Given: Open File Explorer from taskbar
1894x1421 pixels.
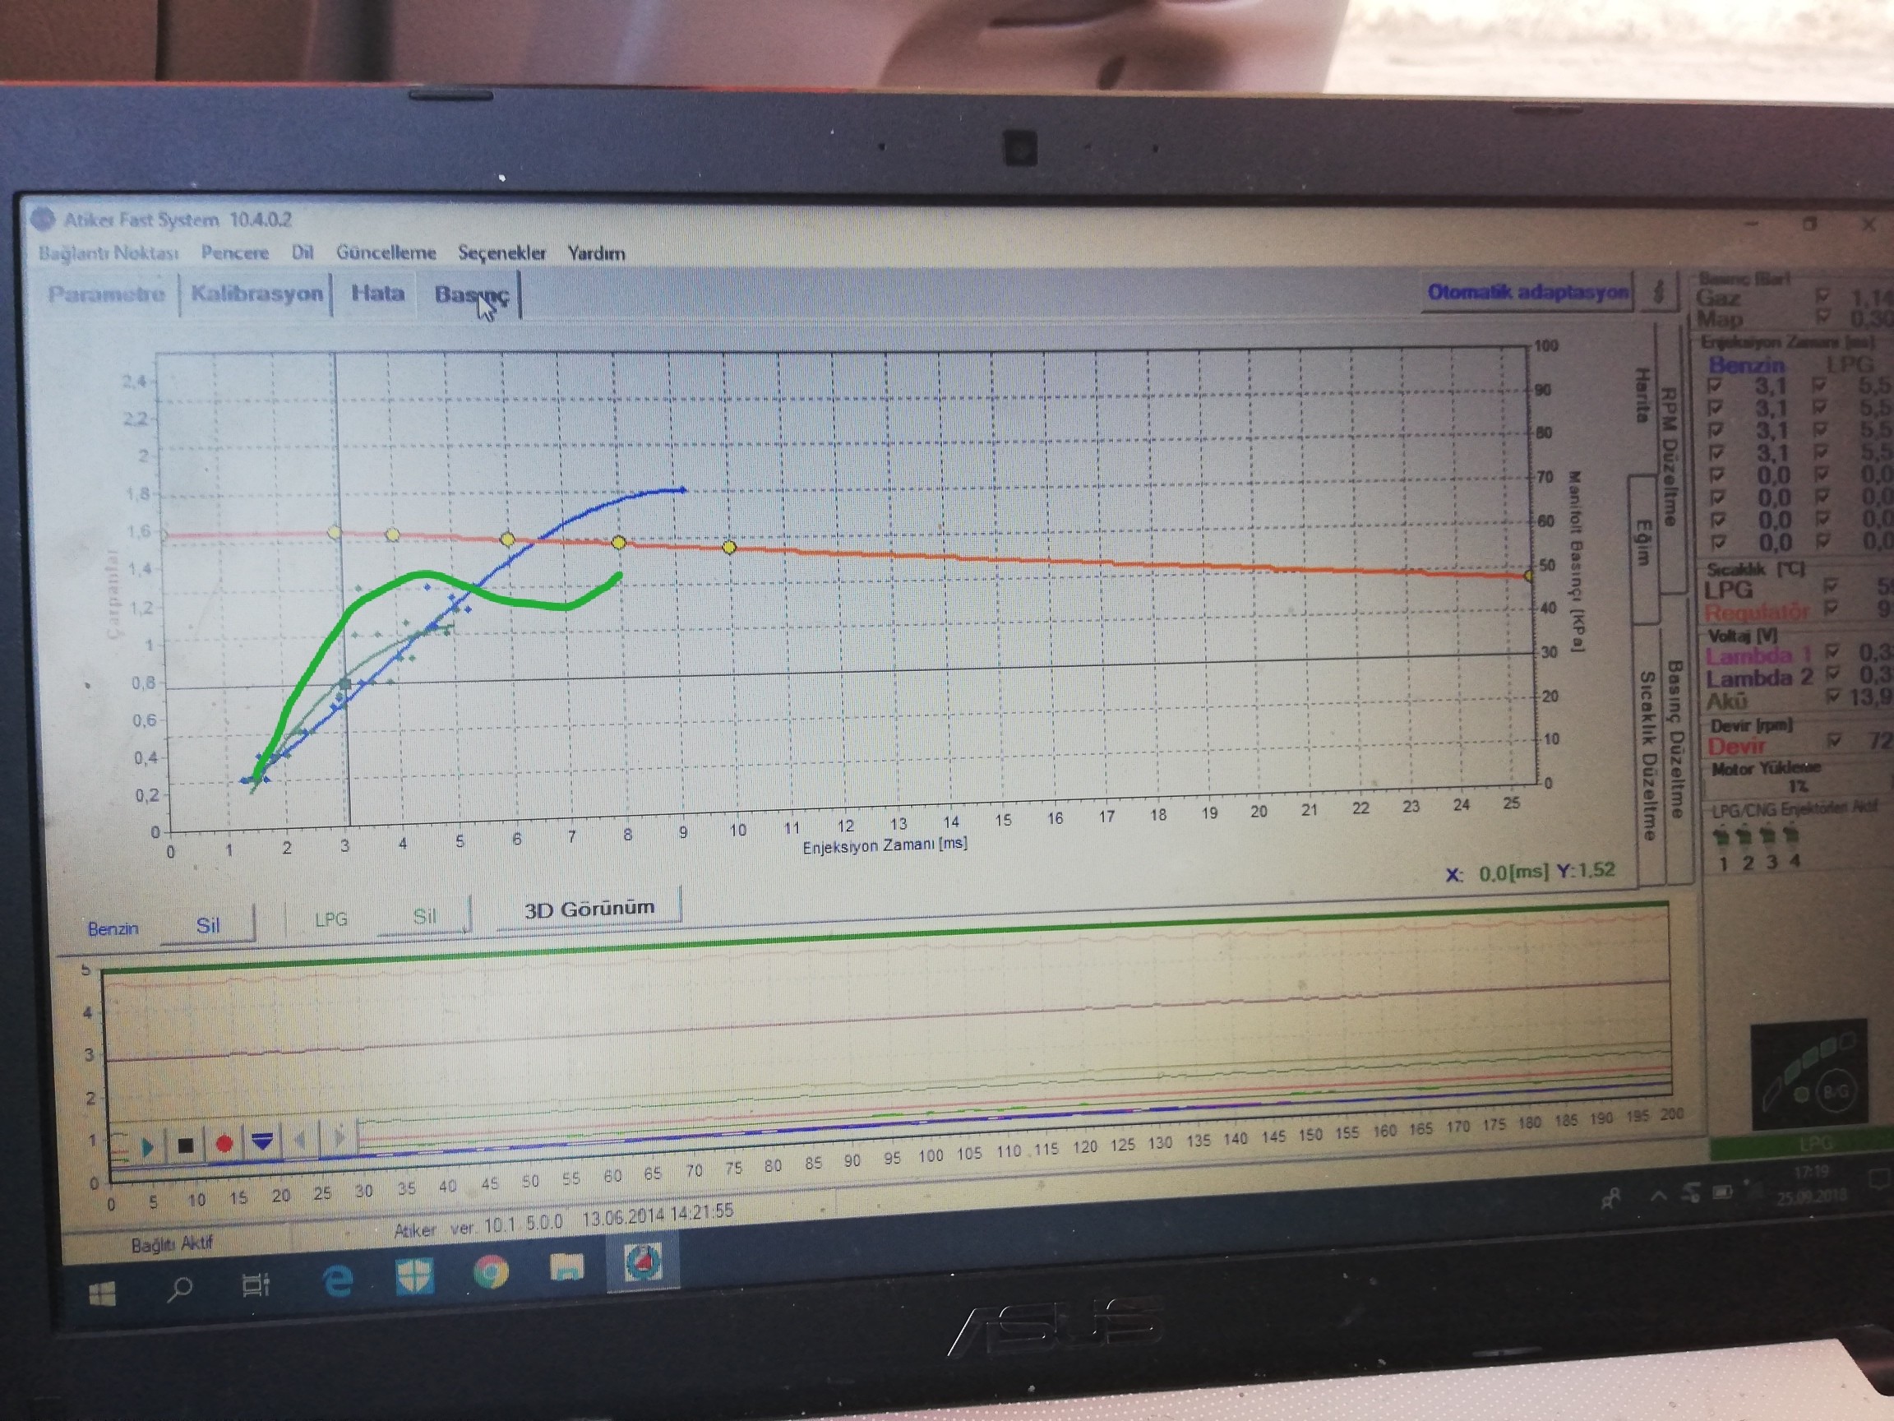Looking at the screenshot, I should click(x=566, y=1266).
